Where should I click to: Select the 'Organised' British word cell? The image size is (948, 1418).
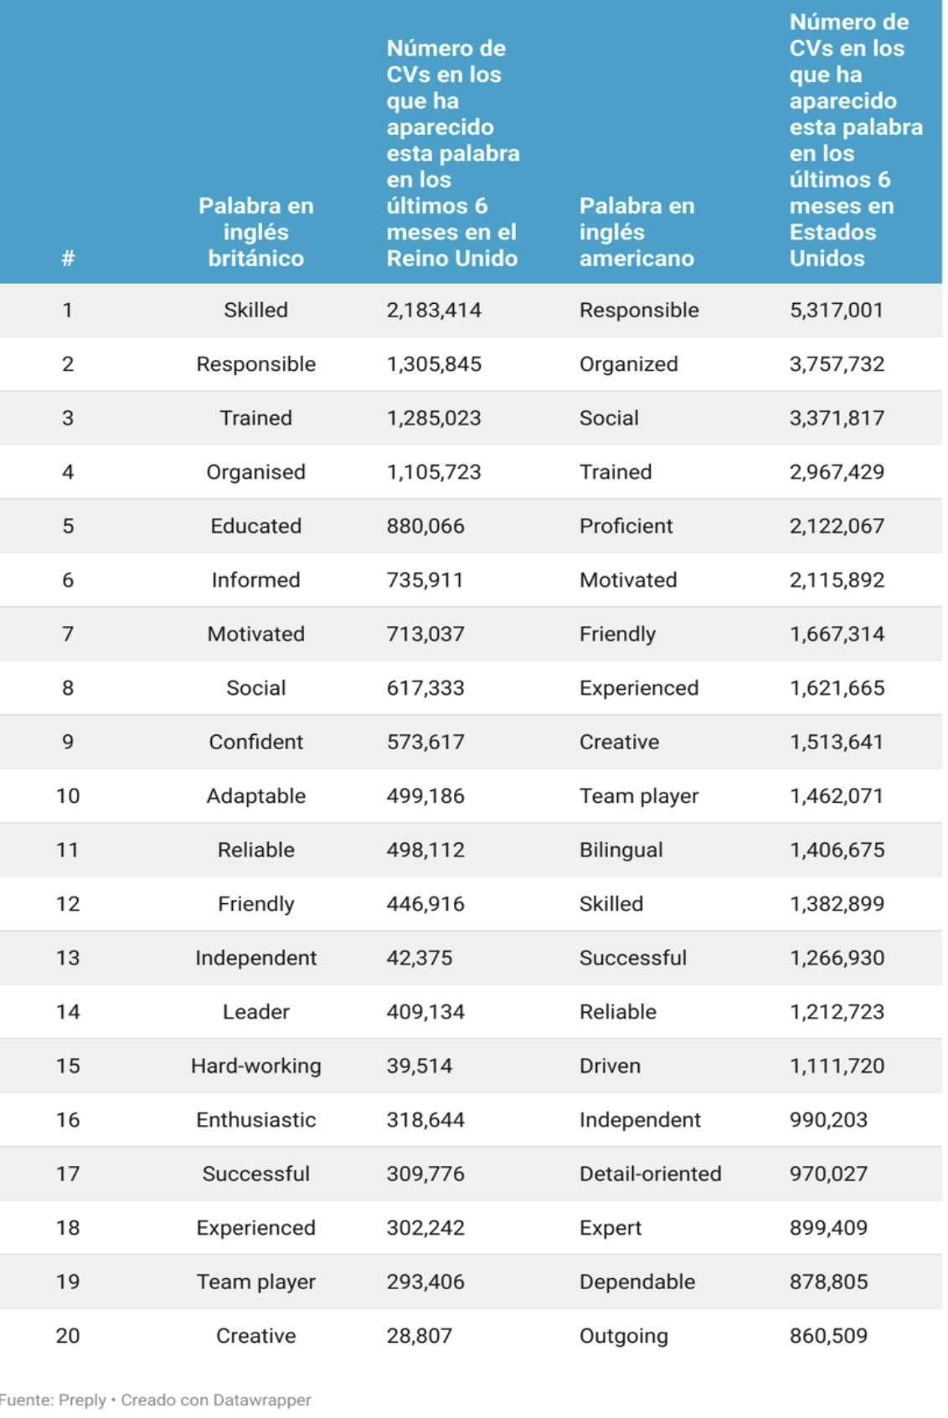(x=255, y=472)
